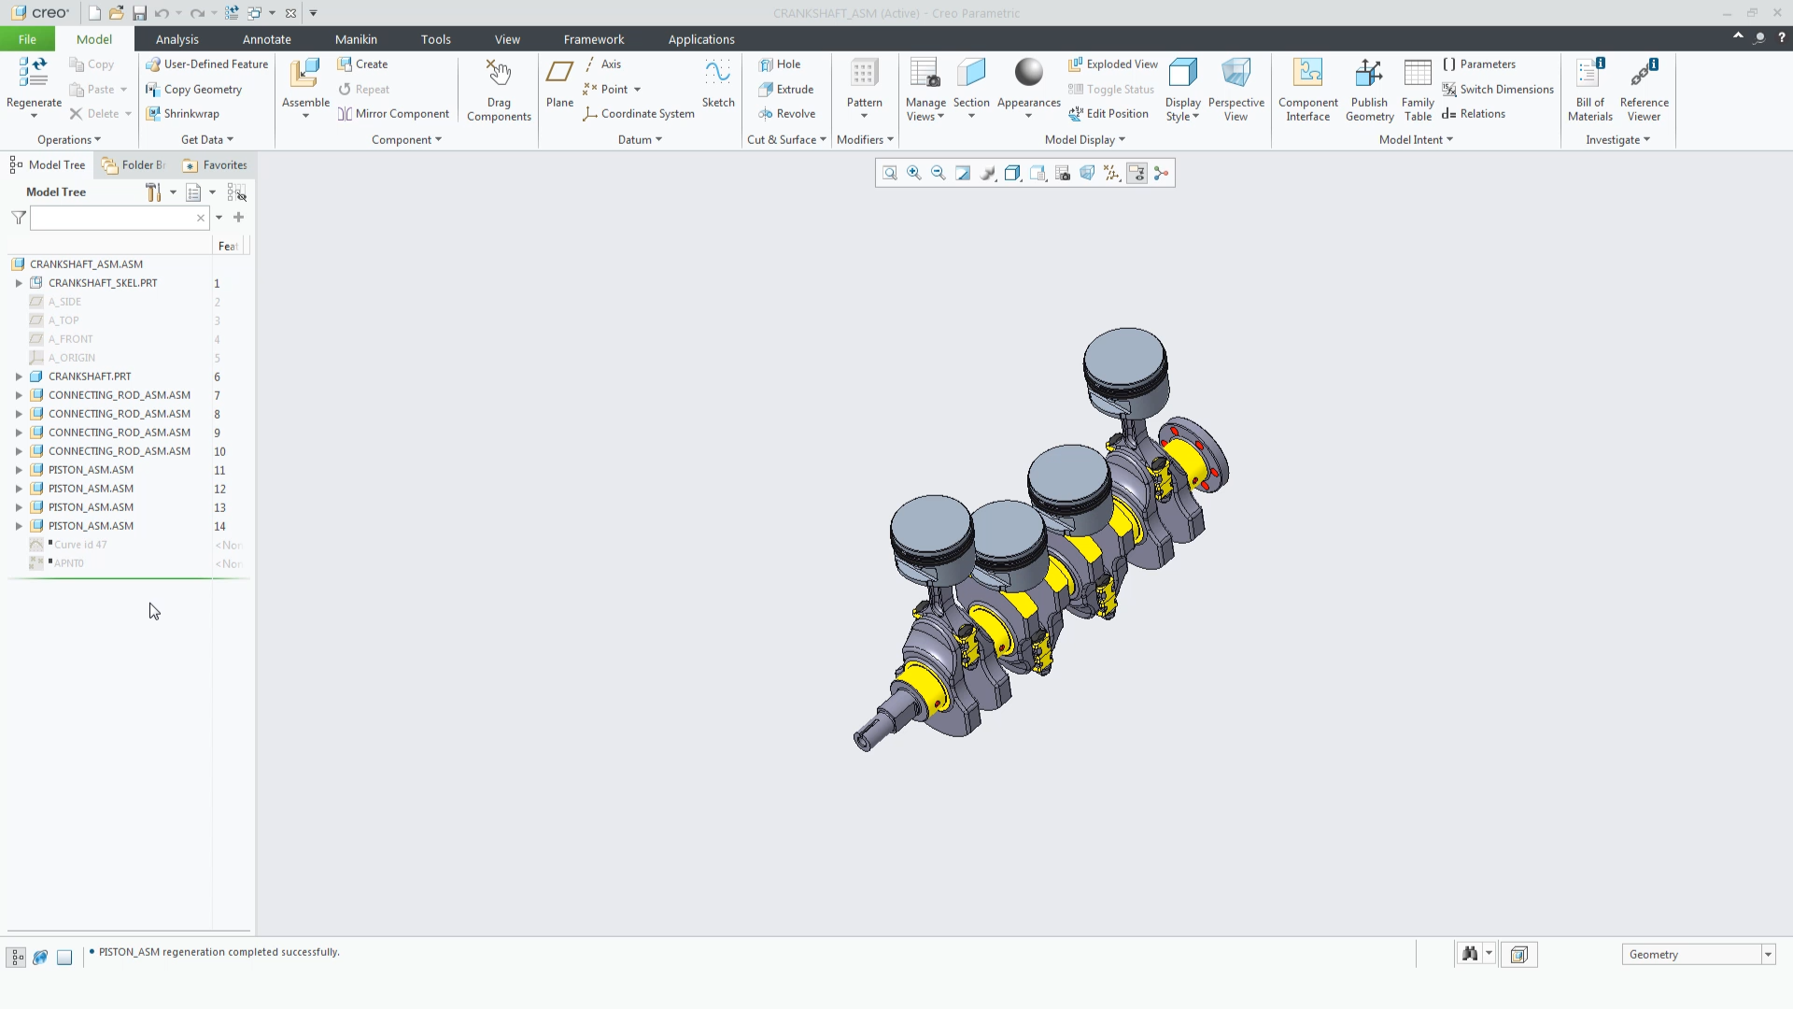Screen dimensions: 1793x1009
Task: Click the Extrude button
Action: (785, 90)
